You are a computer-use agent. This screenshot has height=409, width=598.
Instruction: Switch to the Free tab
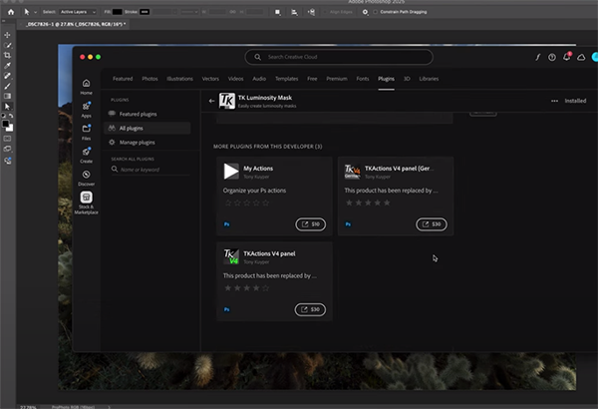pos(312,79)
